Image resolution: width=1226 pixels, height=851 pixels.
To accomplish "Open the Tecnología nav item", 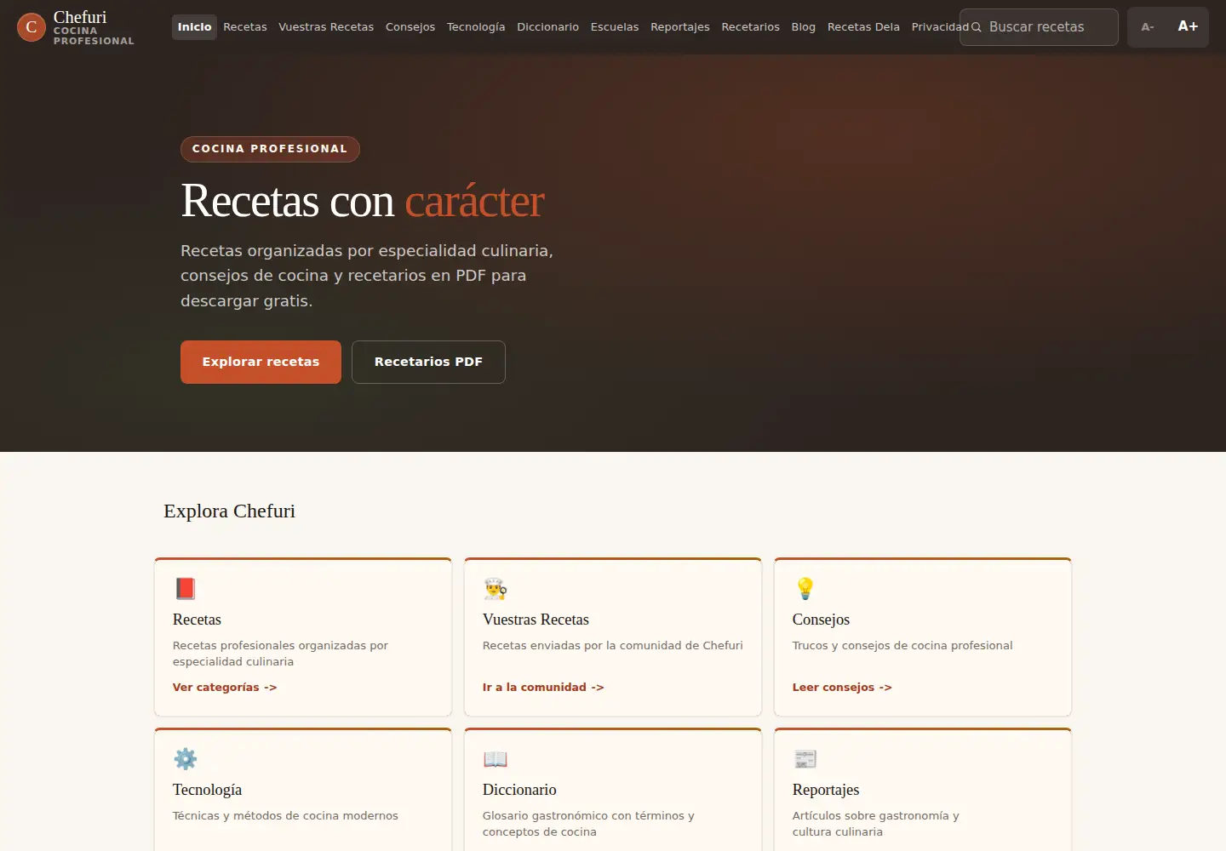I will tap(476, 27).
